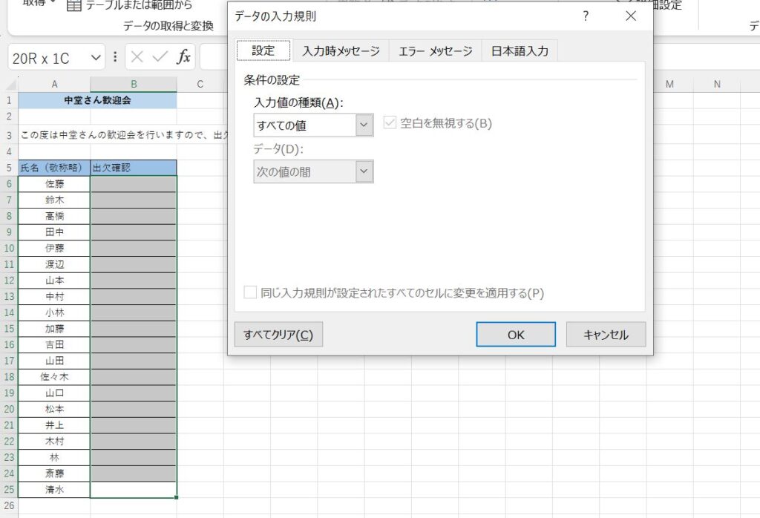Click the fx insert function icon
The width and height of the screenshot is (760, 518).
pos(183,57)
